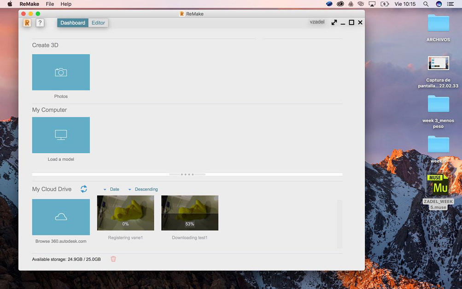
Task: Open the help question mark button
Action: click(40, 23)
